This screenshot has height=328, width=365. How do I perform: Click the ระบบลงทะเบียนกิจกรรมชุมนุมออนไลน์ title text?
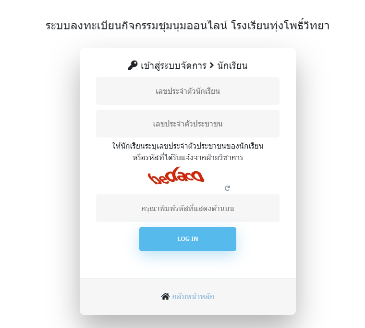tap(136, 25)
